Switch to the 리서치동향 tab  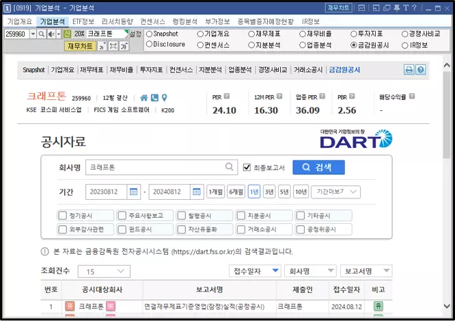pyautogui.click(x=117, y=21)
